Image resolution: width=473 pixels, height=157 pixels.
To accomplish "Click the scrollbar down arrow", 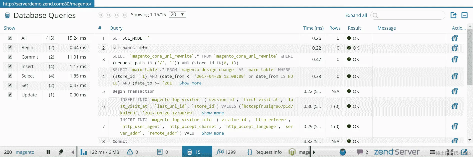I will click(470, 140).
